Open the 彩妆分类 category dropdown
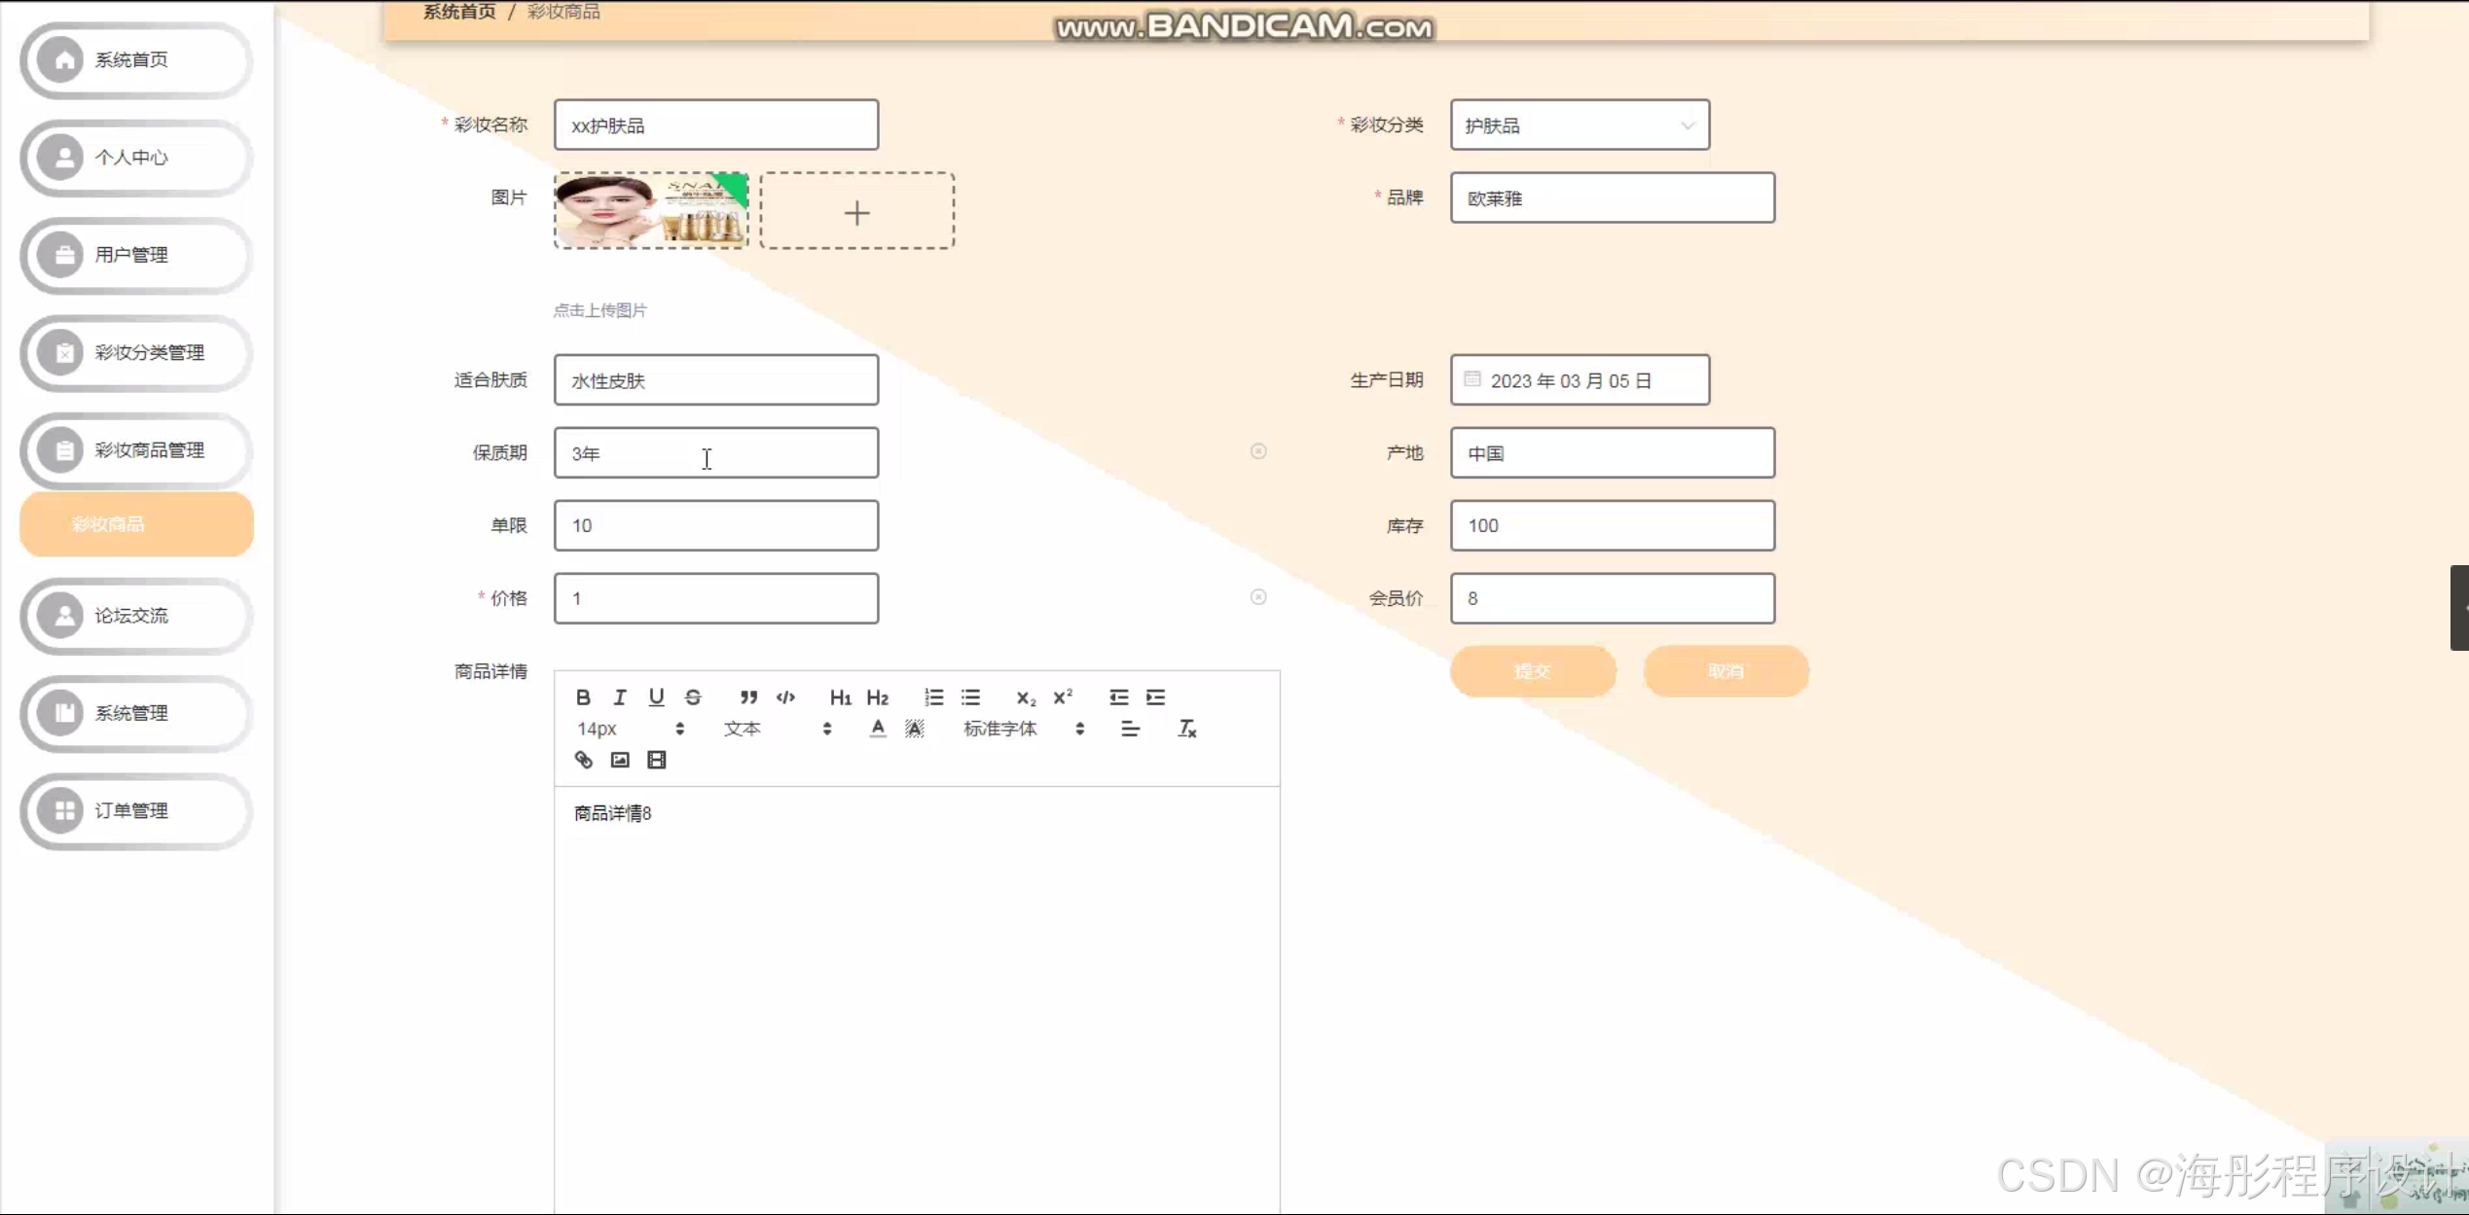The image size is (2469, 1215). pyautogui.click(x=1579, y=125)
